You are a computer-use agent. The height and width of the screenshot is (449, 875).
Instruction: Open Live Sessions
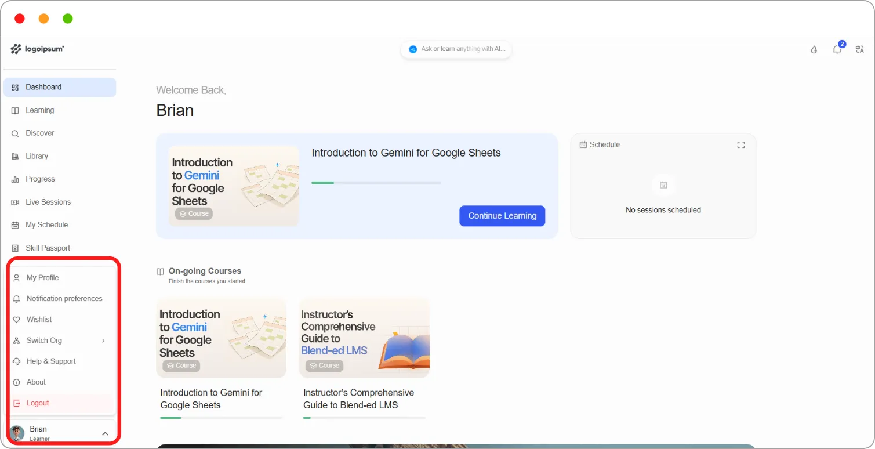(x=60, y=202)
